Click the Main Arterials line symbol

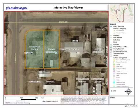tap(111, 38)
